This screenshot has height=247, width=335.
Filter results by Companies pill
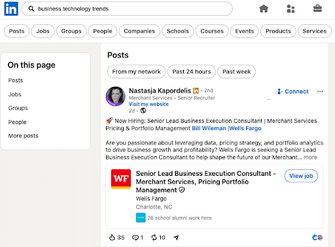(139, 31)
